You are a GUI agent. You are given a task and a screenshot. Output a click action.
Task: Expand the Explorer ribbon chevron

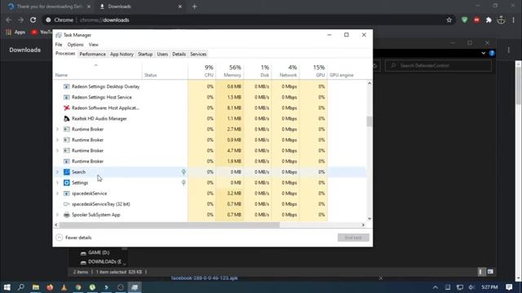point(484,53)
